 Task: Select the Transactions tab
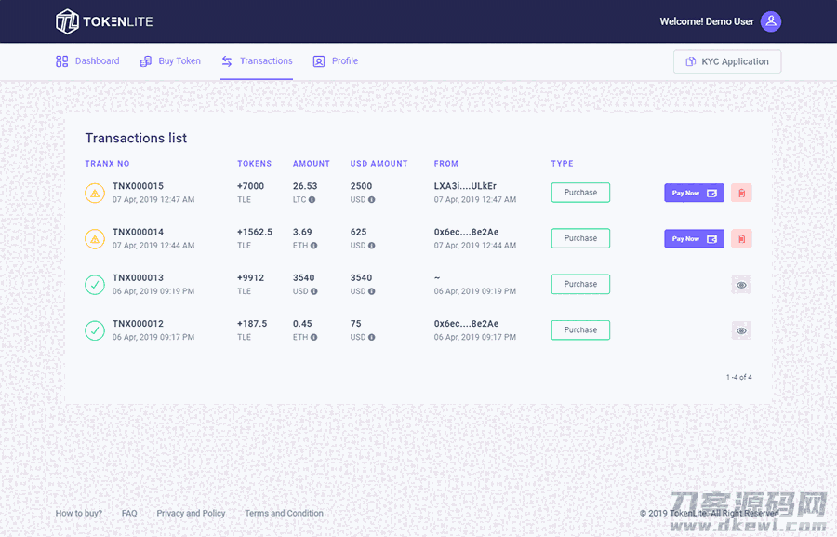click(x=257, y=60)
